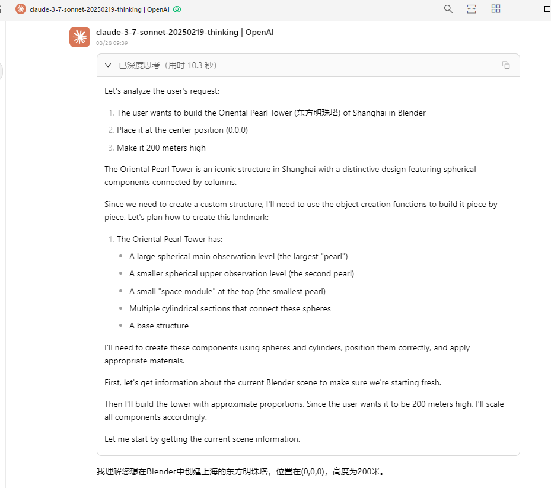
Task: Click the partial sidebar handle at left edge
Action: tap(1, 72)
